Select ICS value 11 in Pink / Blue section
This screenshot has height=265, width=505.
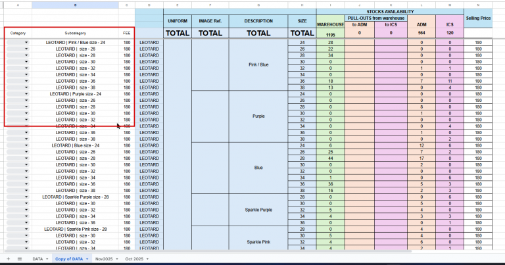450,81
